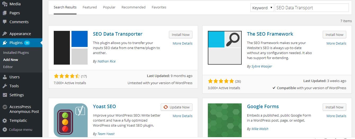Screen dimensions: 355x139
Task: Click 'Untested with your version of WordPress' text
Action: click(160, 83)
